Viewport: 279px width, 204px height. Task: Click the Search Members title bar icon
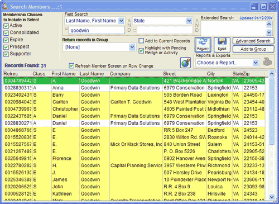click(5, 7)
